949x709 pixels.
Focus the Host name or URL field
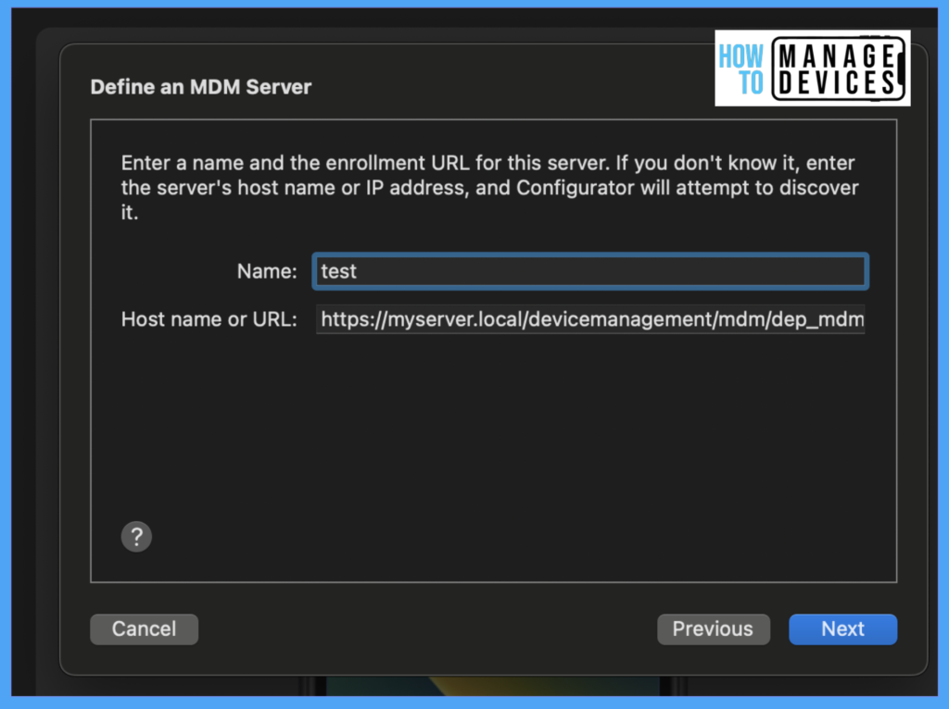pyautogui.click(x=590, y=319)
